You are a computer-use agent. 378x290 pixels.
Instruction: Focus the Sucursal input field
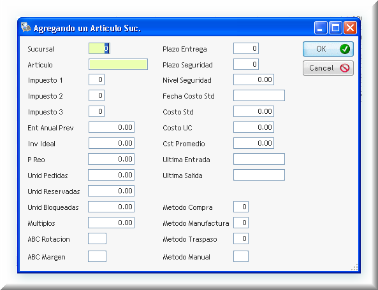point(99,48)
